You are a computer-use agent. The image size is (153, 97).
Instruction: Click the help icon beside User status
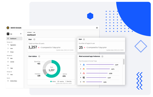point(39,56)
